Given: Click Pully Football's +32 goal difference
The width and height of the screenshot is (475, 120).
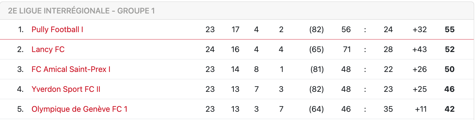Looking at the screenshot, I should point(420,30).
